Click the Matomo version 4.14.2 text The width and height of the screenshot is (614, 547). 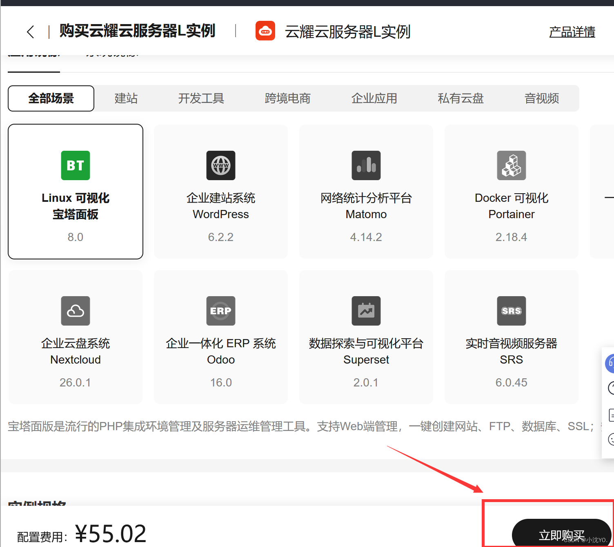(x=366, y=237)
